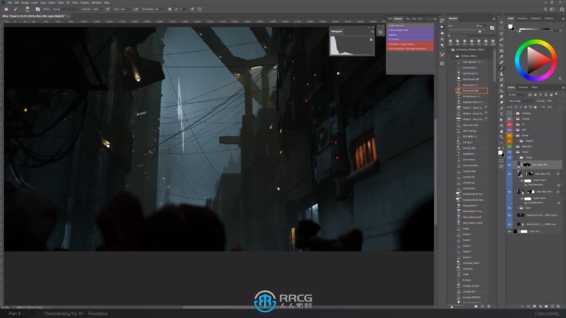Viewport: 566px width, 318px height.
Task: Select the Magic Wand tool
Action: (x=501, y=39)
